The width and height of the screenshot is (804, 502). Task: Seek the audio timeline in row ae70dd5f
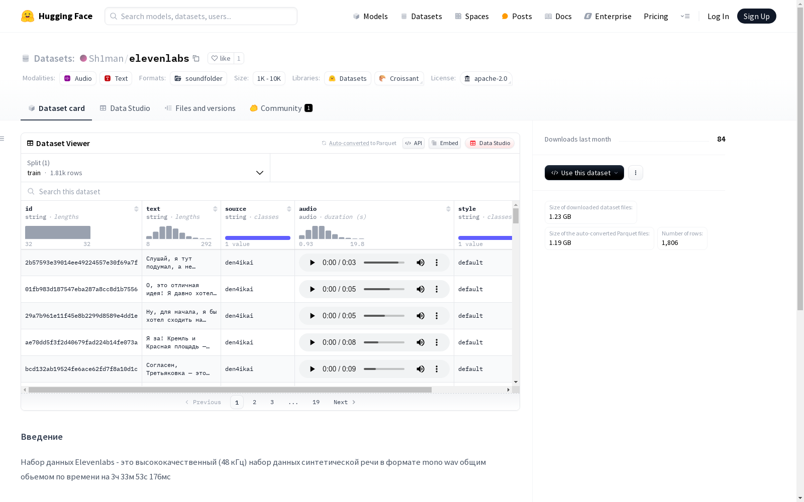tap(384, 342)
